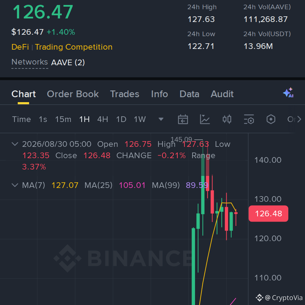Open the AI assistant sparkle icon
Screen dimensions: 305x305
coord(288,93)
